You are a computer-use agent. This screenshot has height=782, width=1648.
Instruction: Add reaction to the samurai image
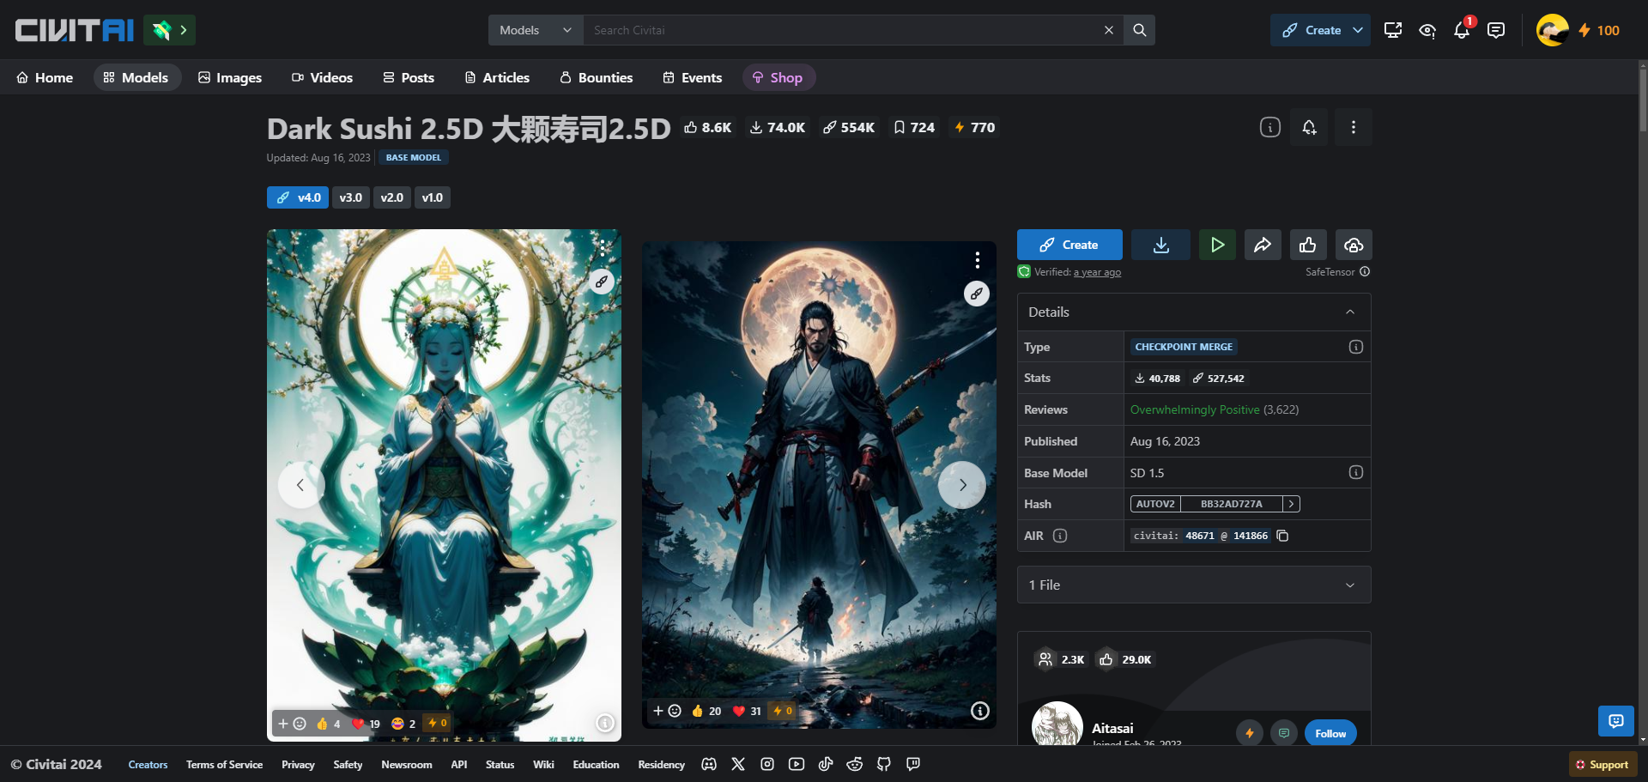tap(667, 711)
